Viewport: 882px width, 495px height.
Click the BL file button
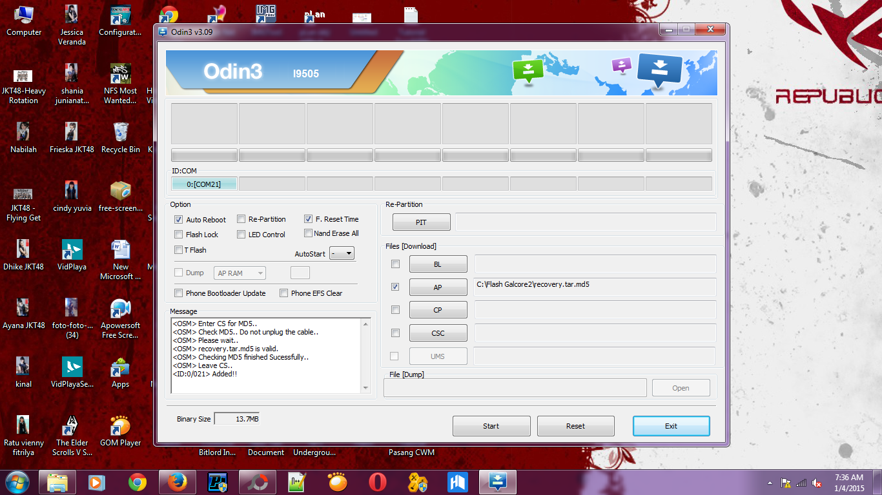[438, 264]
